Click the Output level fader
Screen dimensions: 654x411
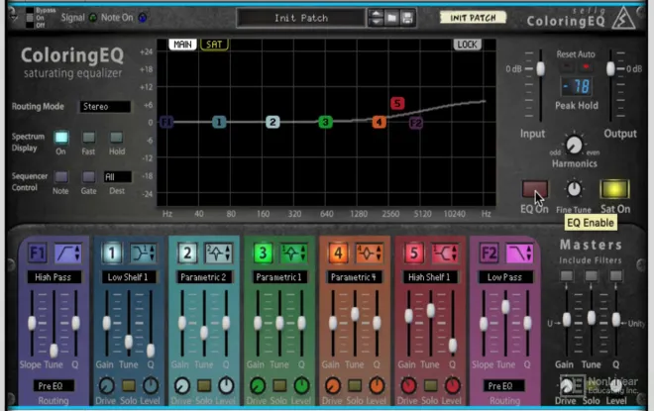click(610, 68)
